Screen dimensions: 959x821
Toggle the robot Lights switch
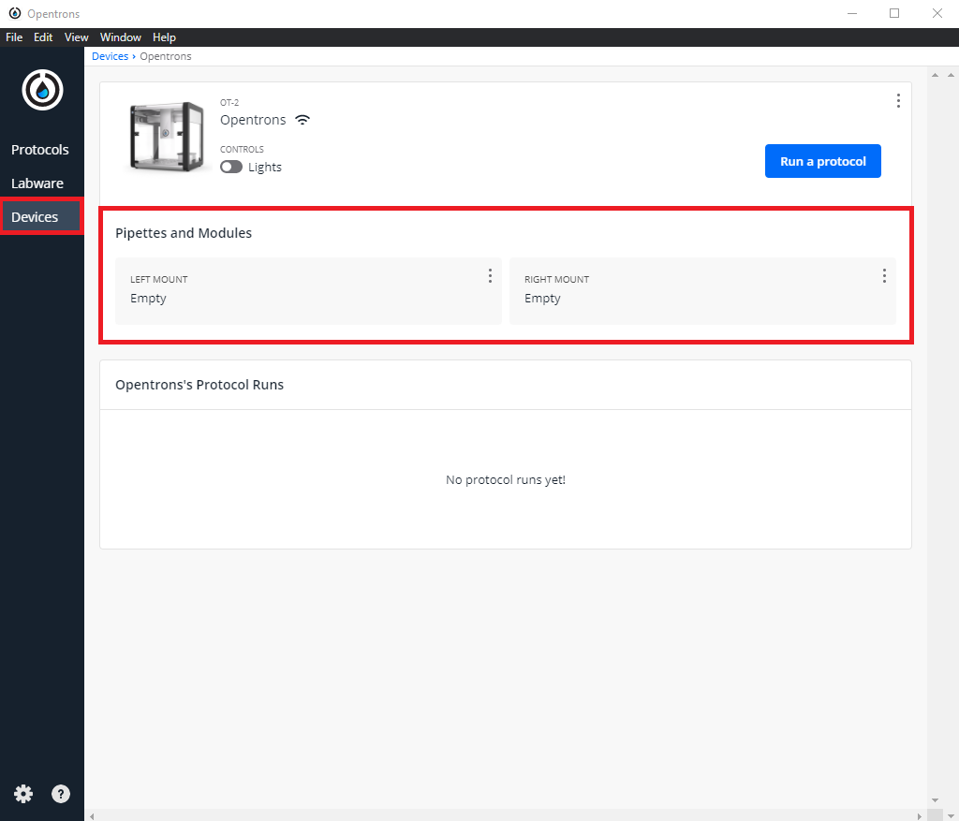(231, 167)
